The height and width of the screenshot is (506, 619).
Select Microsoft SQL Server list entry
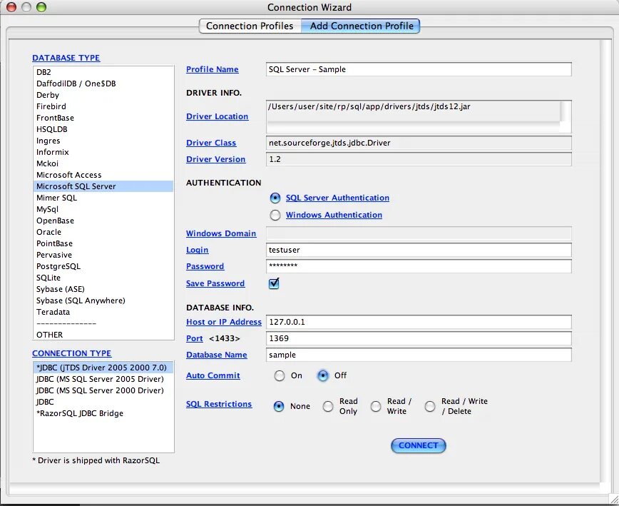(103, 186)
